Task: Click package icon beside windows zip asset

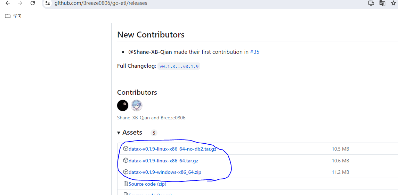Action: click(125, 172)
